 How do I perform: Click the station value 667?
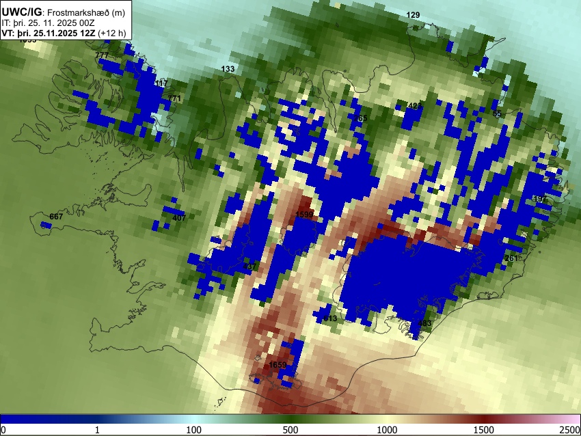[x=56, y=217]
